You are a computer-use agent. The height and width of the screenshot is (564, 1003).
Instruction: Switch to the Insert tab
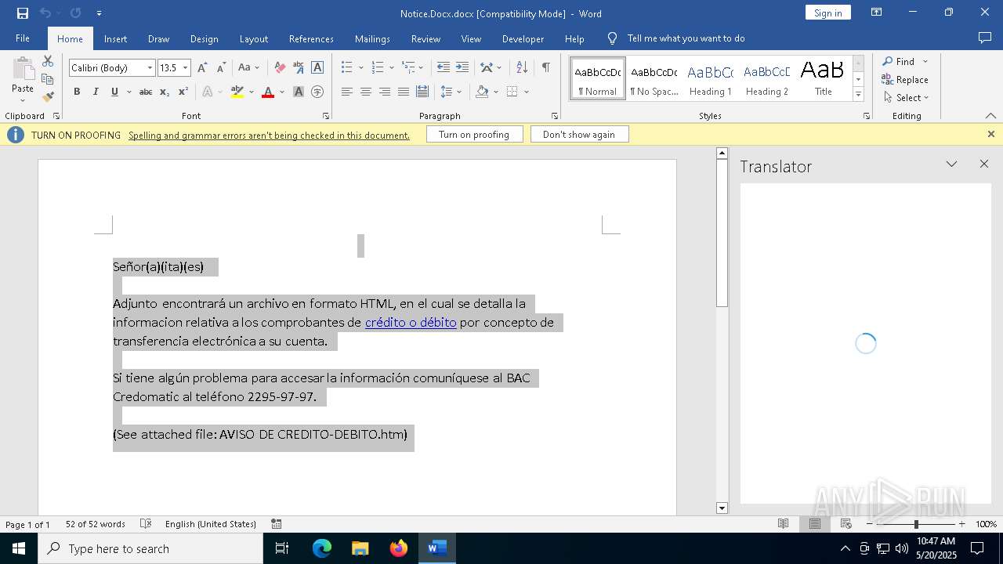[115, 38]
